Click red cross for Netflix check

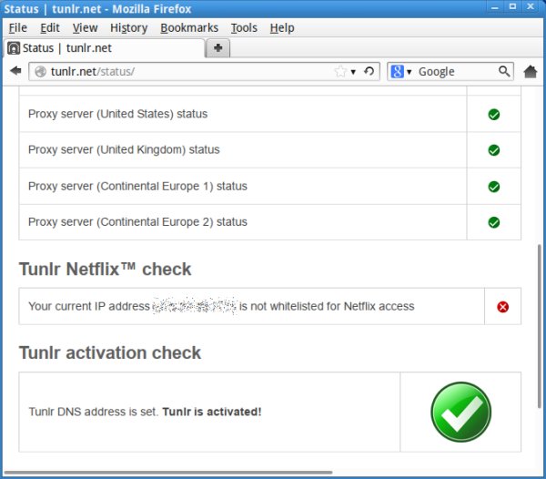point(502,307)
